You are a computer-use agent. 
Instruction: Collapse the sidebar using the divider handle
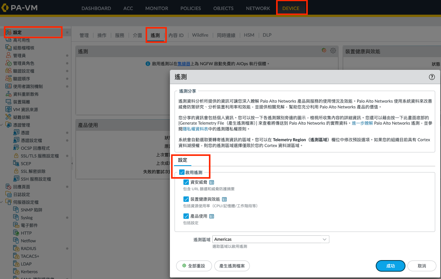pyautogui.click(x=72, y=163)
